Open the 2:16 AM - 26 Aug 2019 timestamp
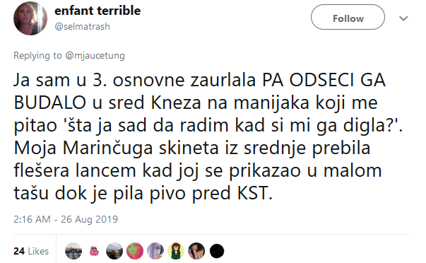Image resolution: width=426 pixels, height=263 pixels. tap(66, 219)
